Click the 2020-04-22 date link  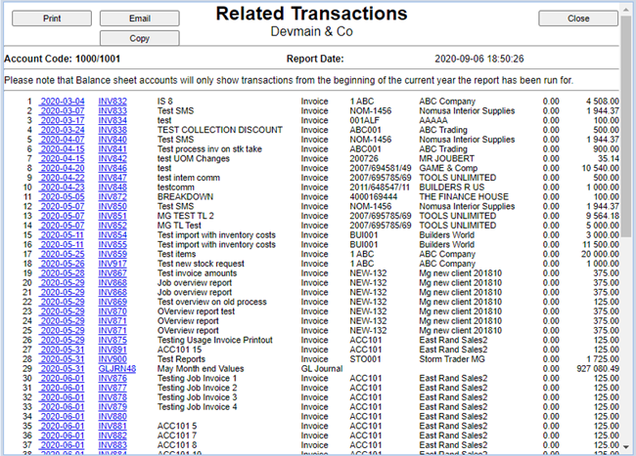coord(62,178)
